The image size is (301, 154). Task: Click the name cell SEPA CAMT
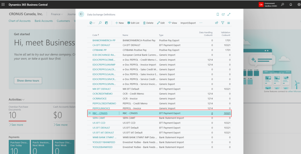129,118
